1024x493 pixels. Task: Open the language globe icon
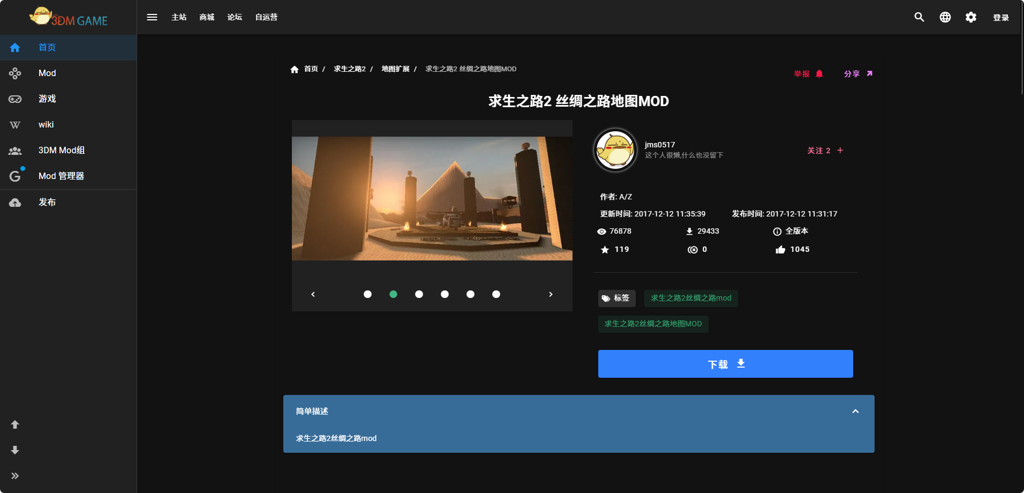click(x=945, y=17)
